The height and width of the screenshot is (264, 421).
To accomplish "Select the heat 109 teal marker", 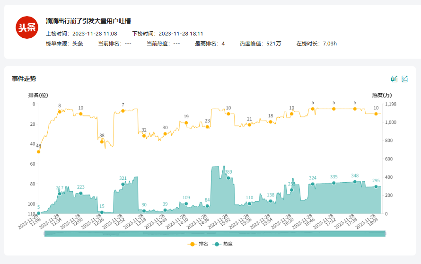I will point(186,204).
